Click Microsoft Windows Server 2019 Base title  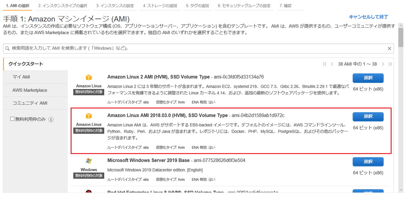(x=148, y=160)
